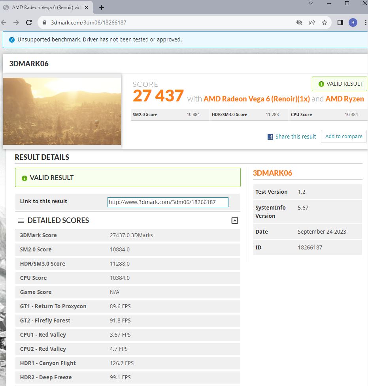Viewport: 368px width, 386px height.
Task: Open the AMD Ryzen processor link
Action: click(345, 99)
